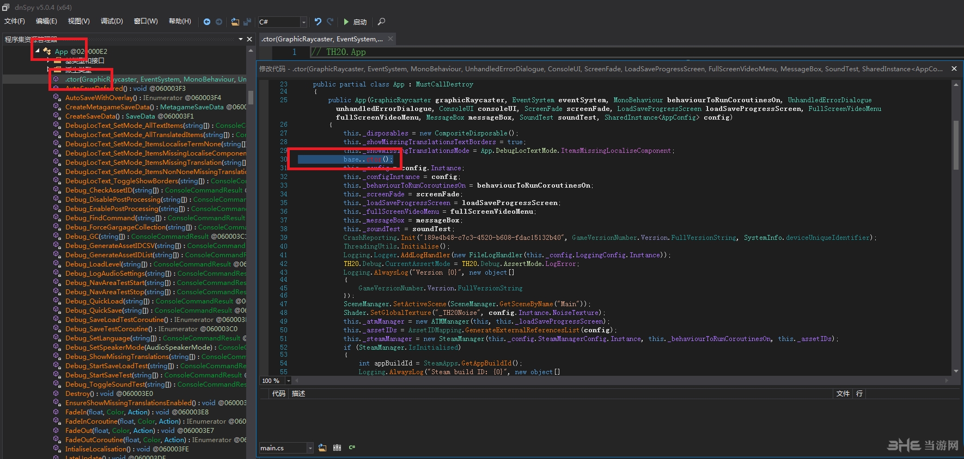Click the assembly tree scroll-up arrow
964x459 pixels.
click(251, 50)
